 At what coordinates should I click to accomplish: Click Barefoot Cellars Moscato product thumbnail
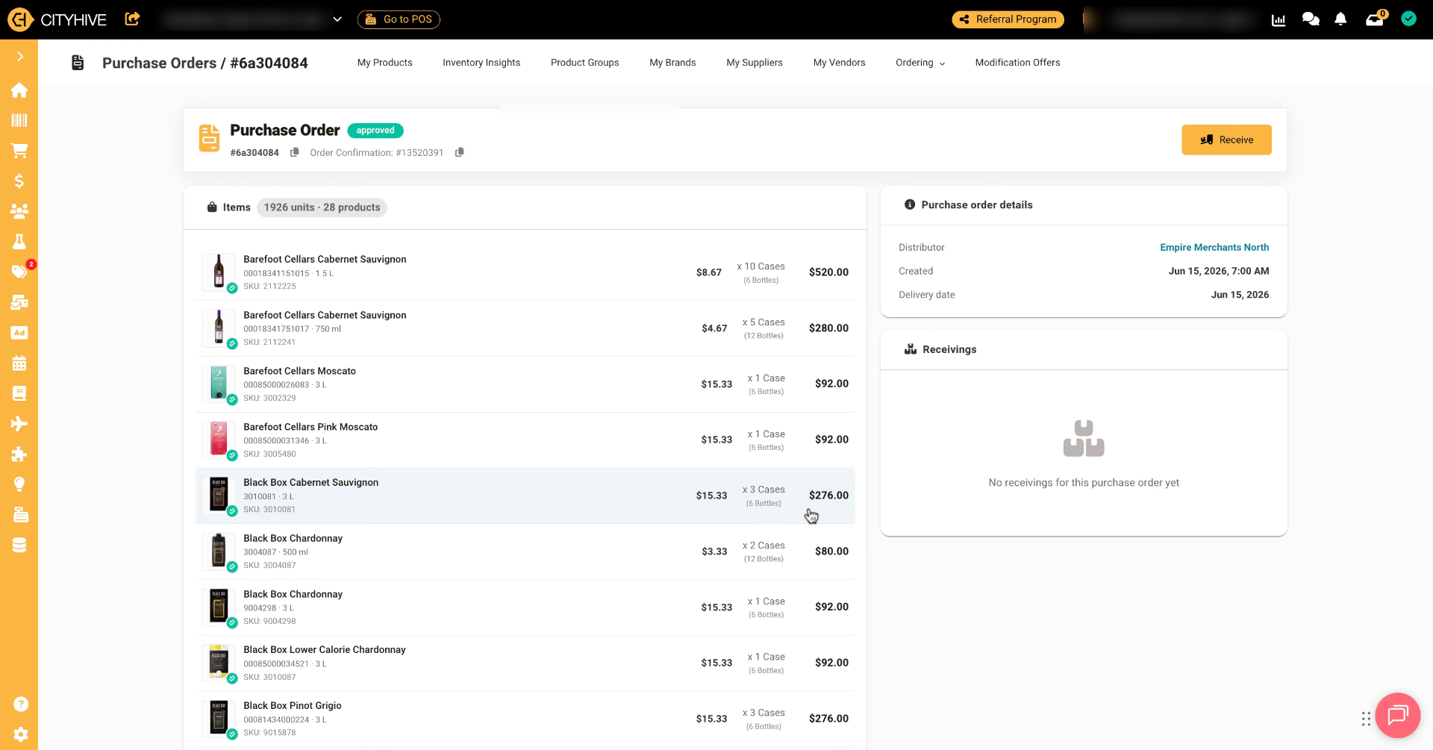click(x=219, y=384)
